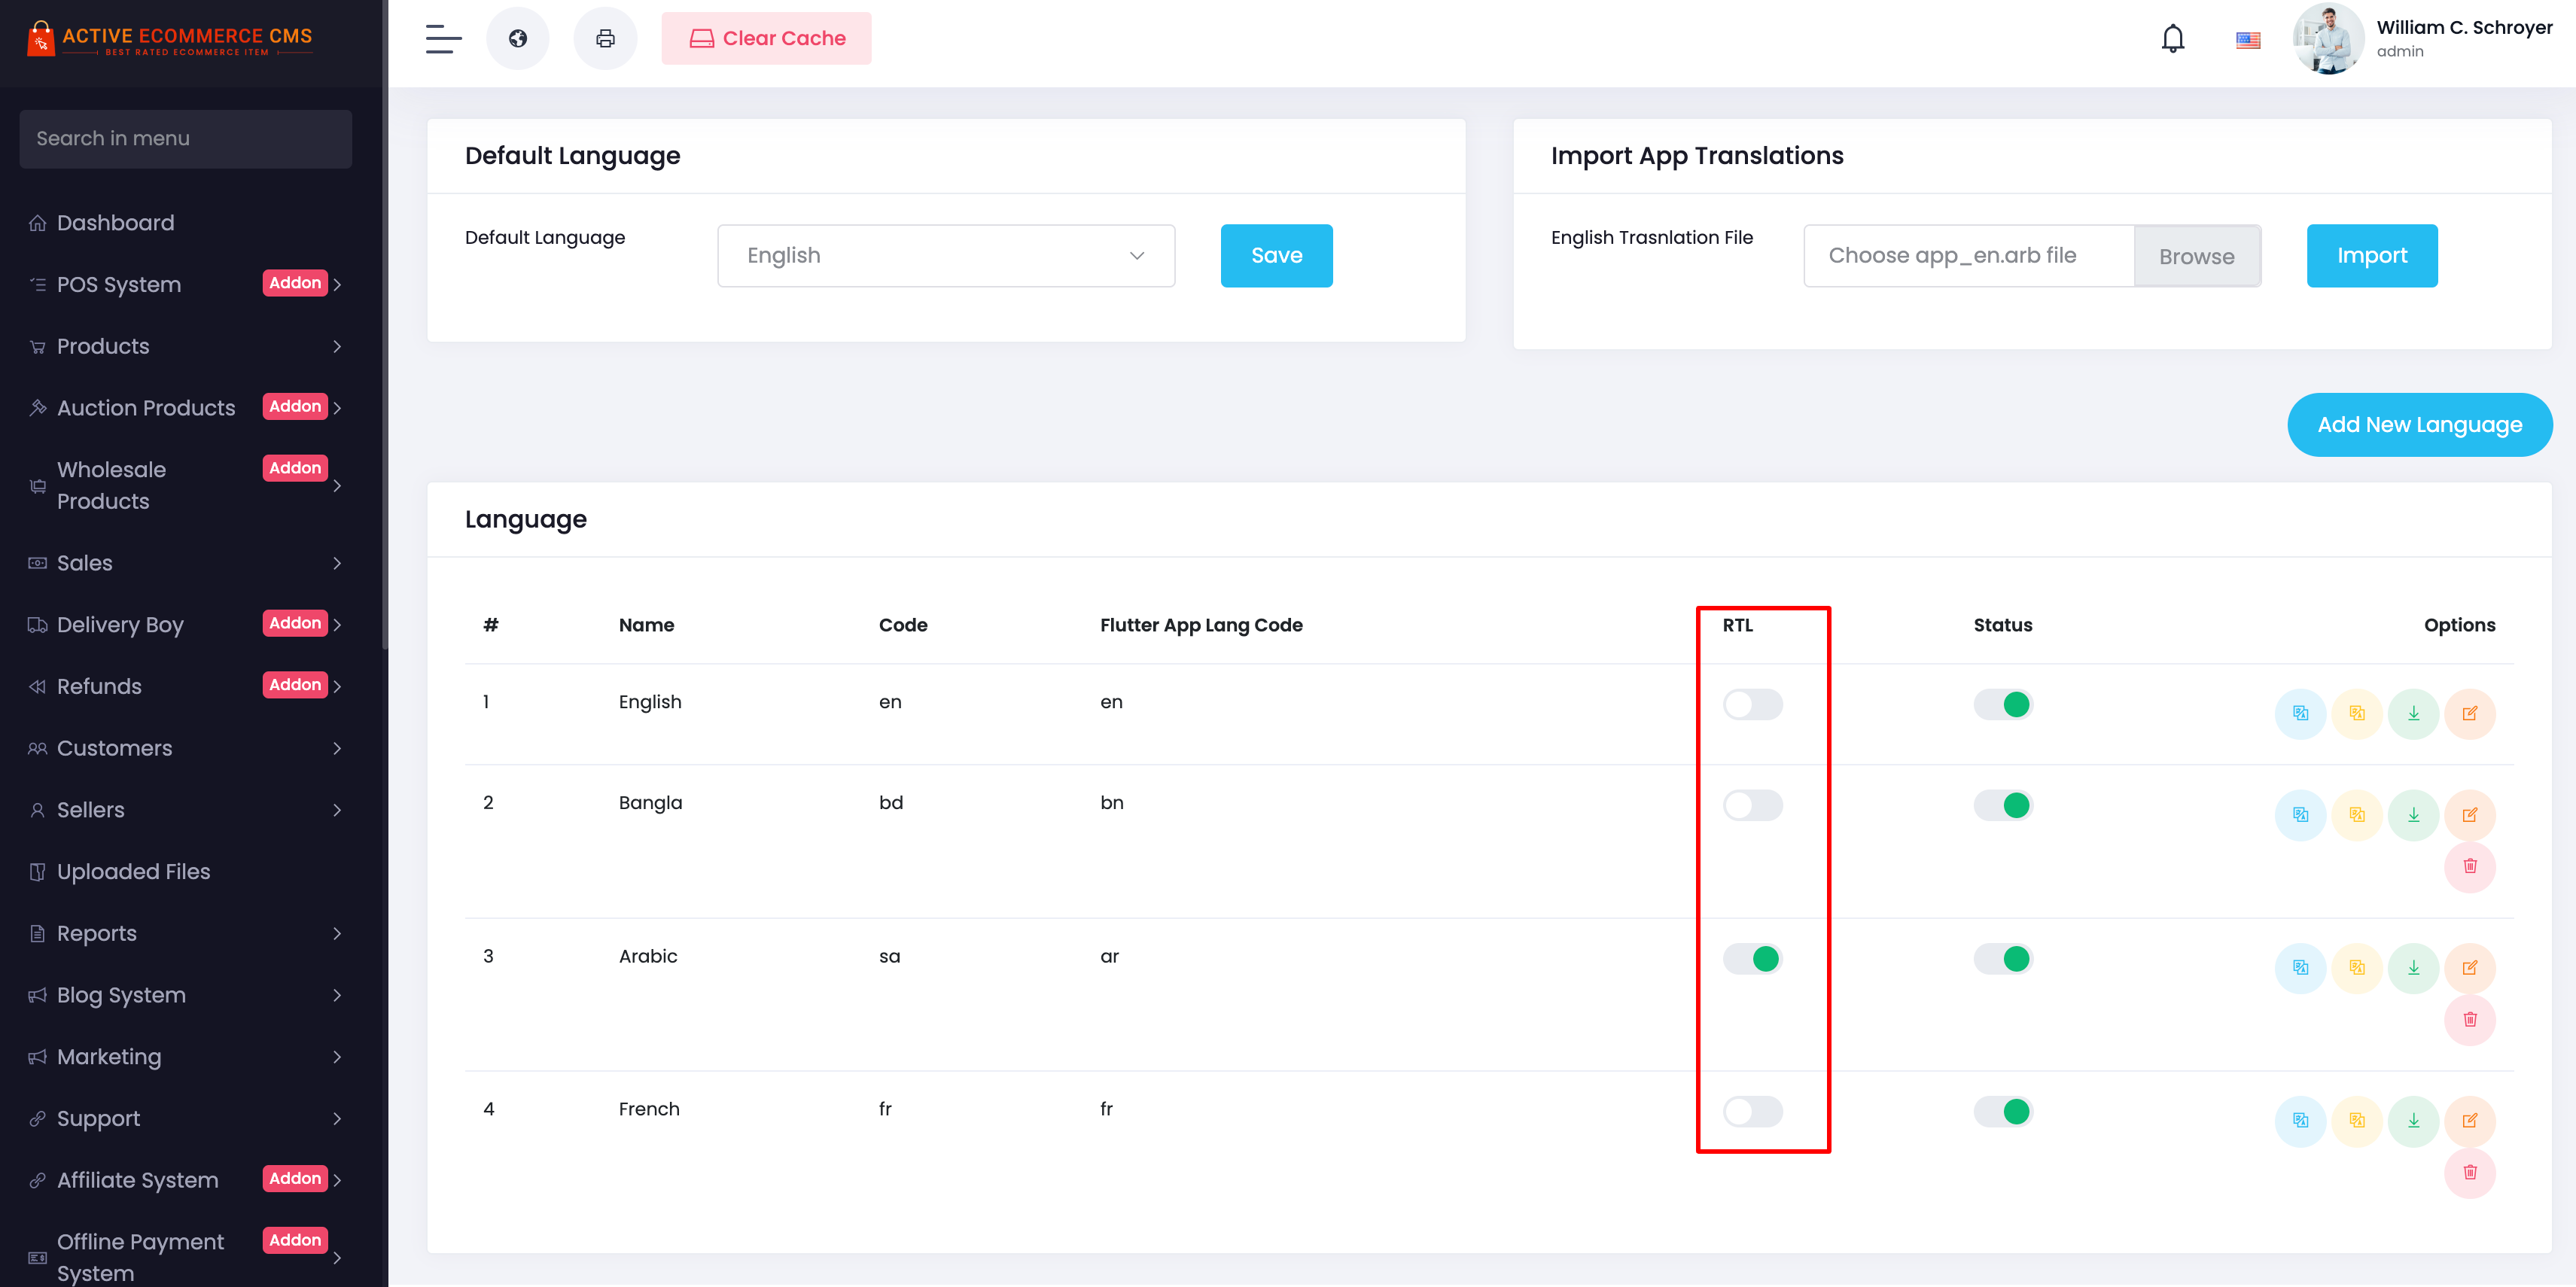Expand the Customers menu chevron
2576x1287 pixels.
tap(337, 748)
